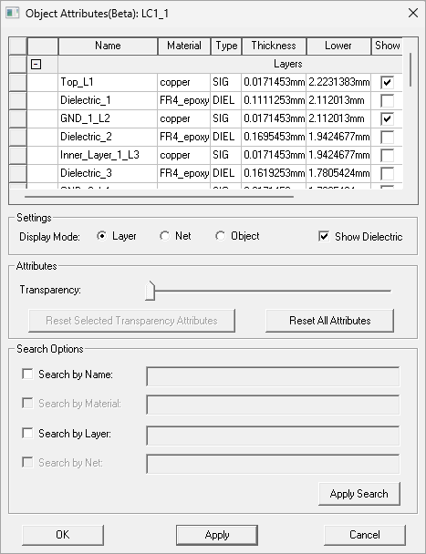Select the Object display mode radio
426x554 pixels.
click(x=220, y=236)
